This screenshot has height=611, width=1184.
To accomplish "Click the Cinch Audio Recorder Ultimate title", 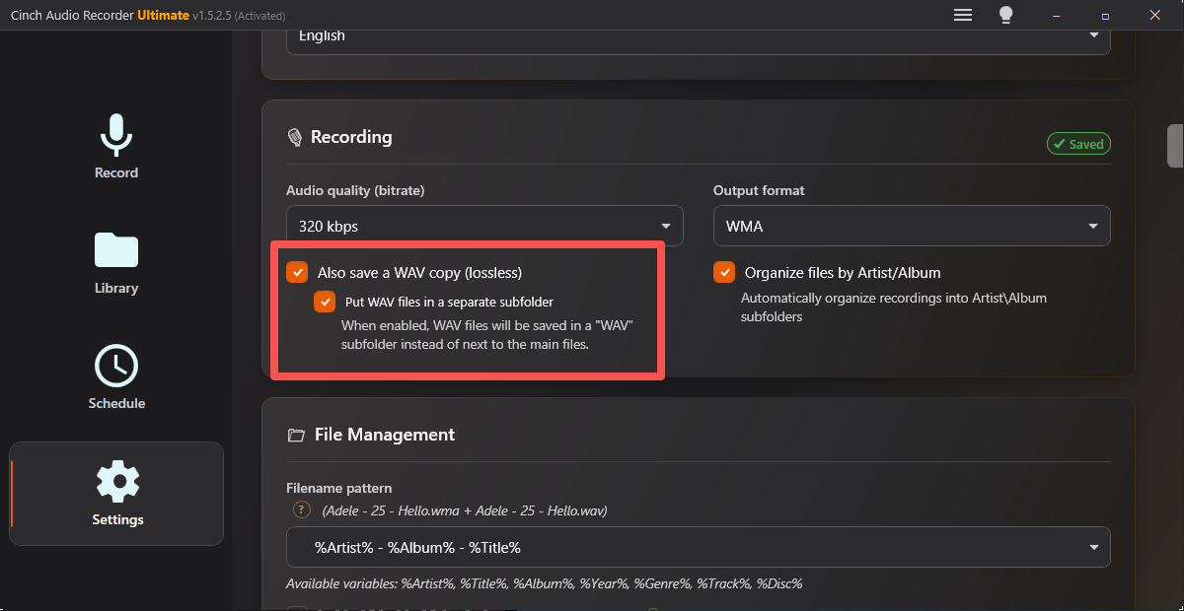I will click(x=99, y=15).
